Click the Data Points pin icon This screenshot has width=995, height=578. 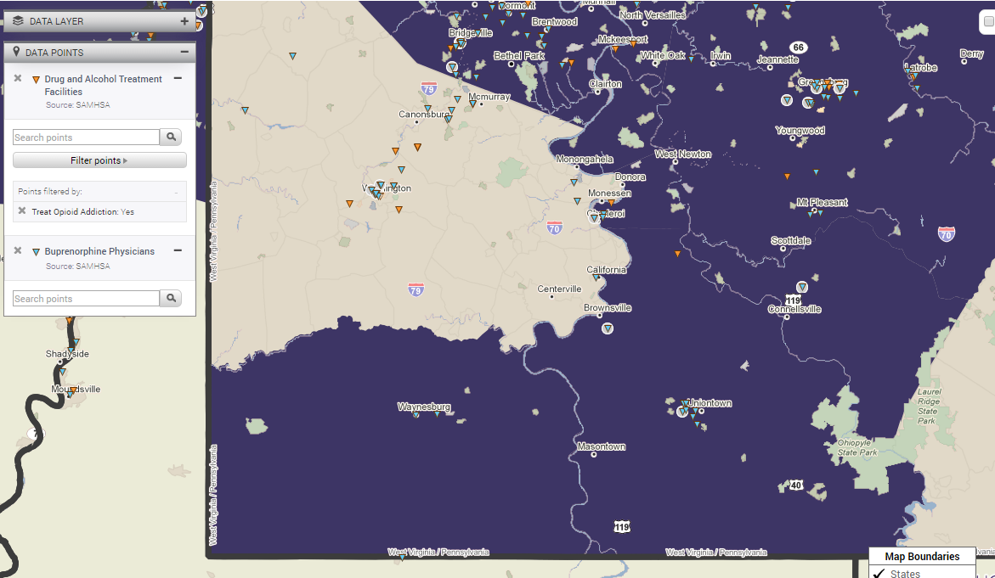coord(16,52)
